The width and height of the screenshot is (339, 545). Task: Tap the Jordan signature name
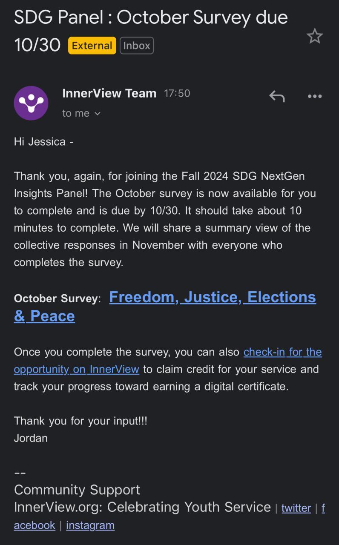click(x=31, y=438)
